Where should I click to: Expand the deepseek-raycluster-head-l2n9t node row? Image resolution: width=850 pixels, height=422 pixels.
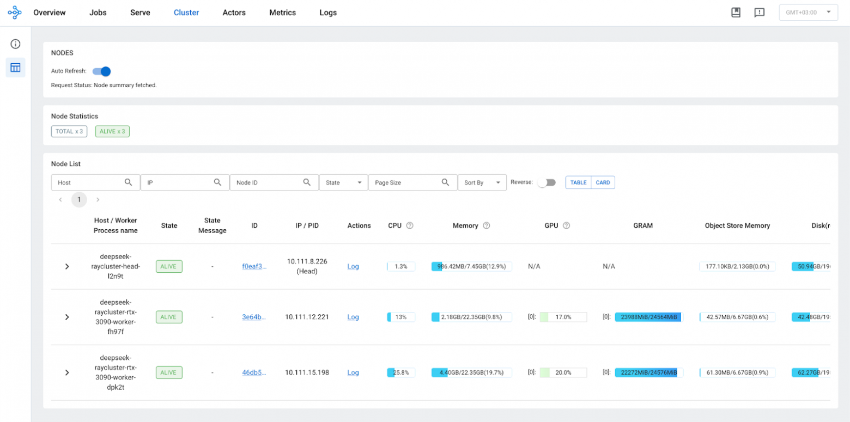click(66, 266)
